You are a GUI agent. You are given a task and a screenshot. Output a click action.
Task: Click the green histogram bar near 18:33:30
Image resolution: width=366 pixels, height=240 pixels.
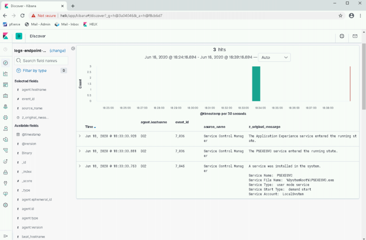click(256, 84)
